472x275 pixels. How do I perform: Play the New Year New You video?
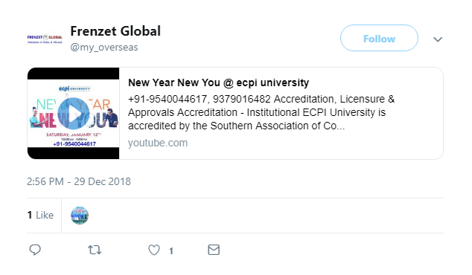click(74, 114)
